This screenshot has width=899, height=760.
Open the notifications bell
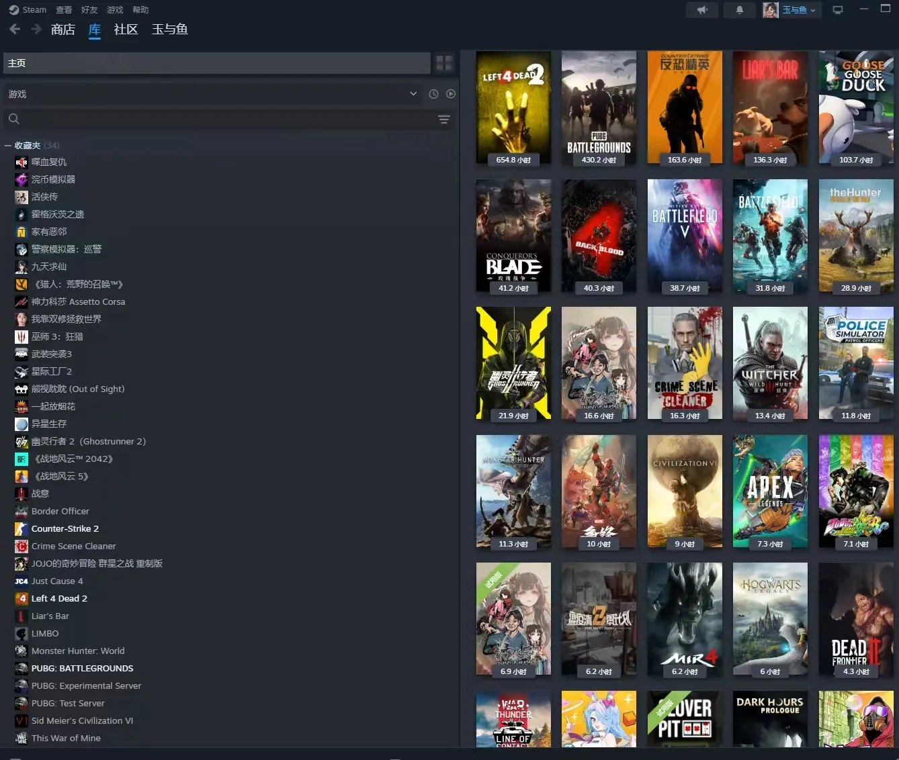pyautogui.click(x=739, y=10)
